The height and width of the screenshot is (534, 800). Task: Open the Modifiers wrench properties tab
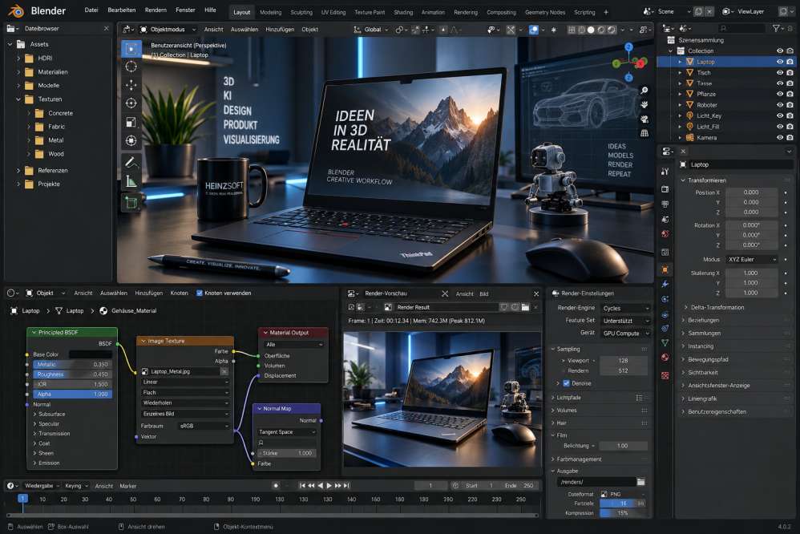pyautogui.click(x=665, y=284)
